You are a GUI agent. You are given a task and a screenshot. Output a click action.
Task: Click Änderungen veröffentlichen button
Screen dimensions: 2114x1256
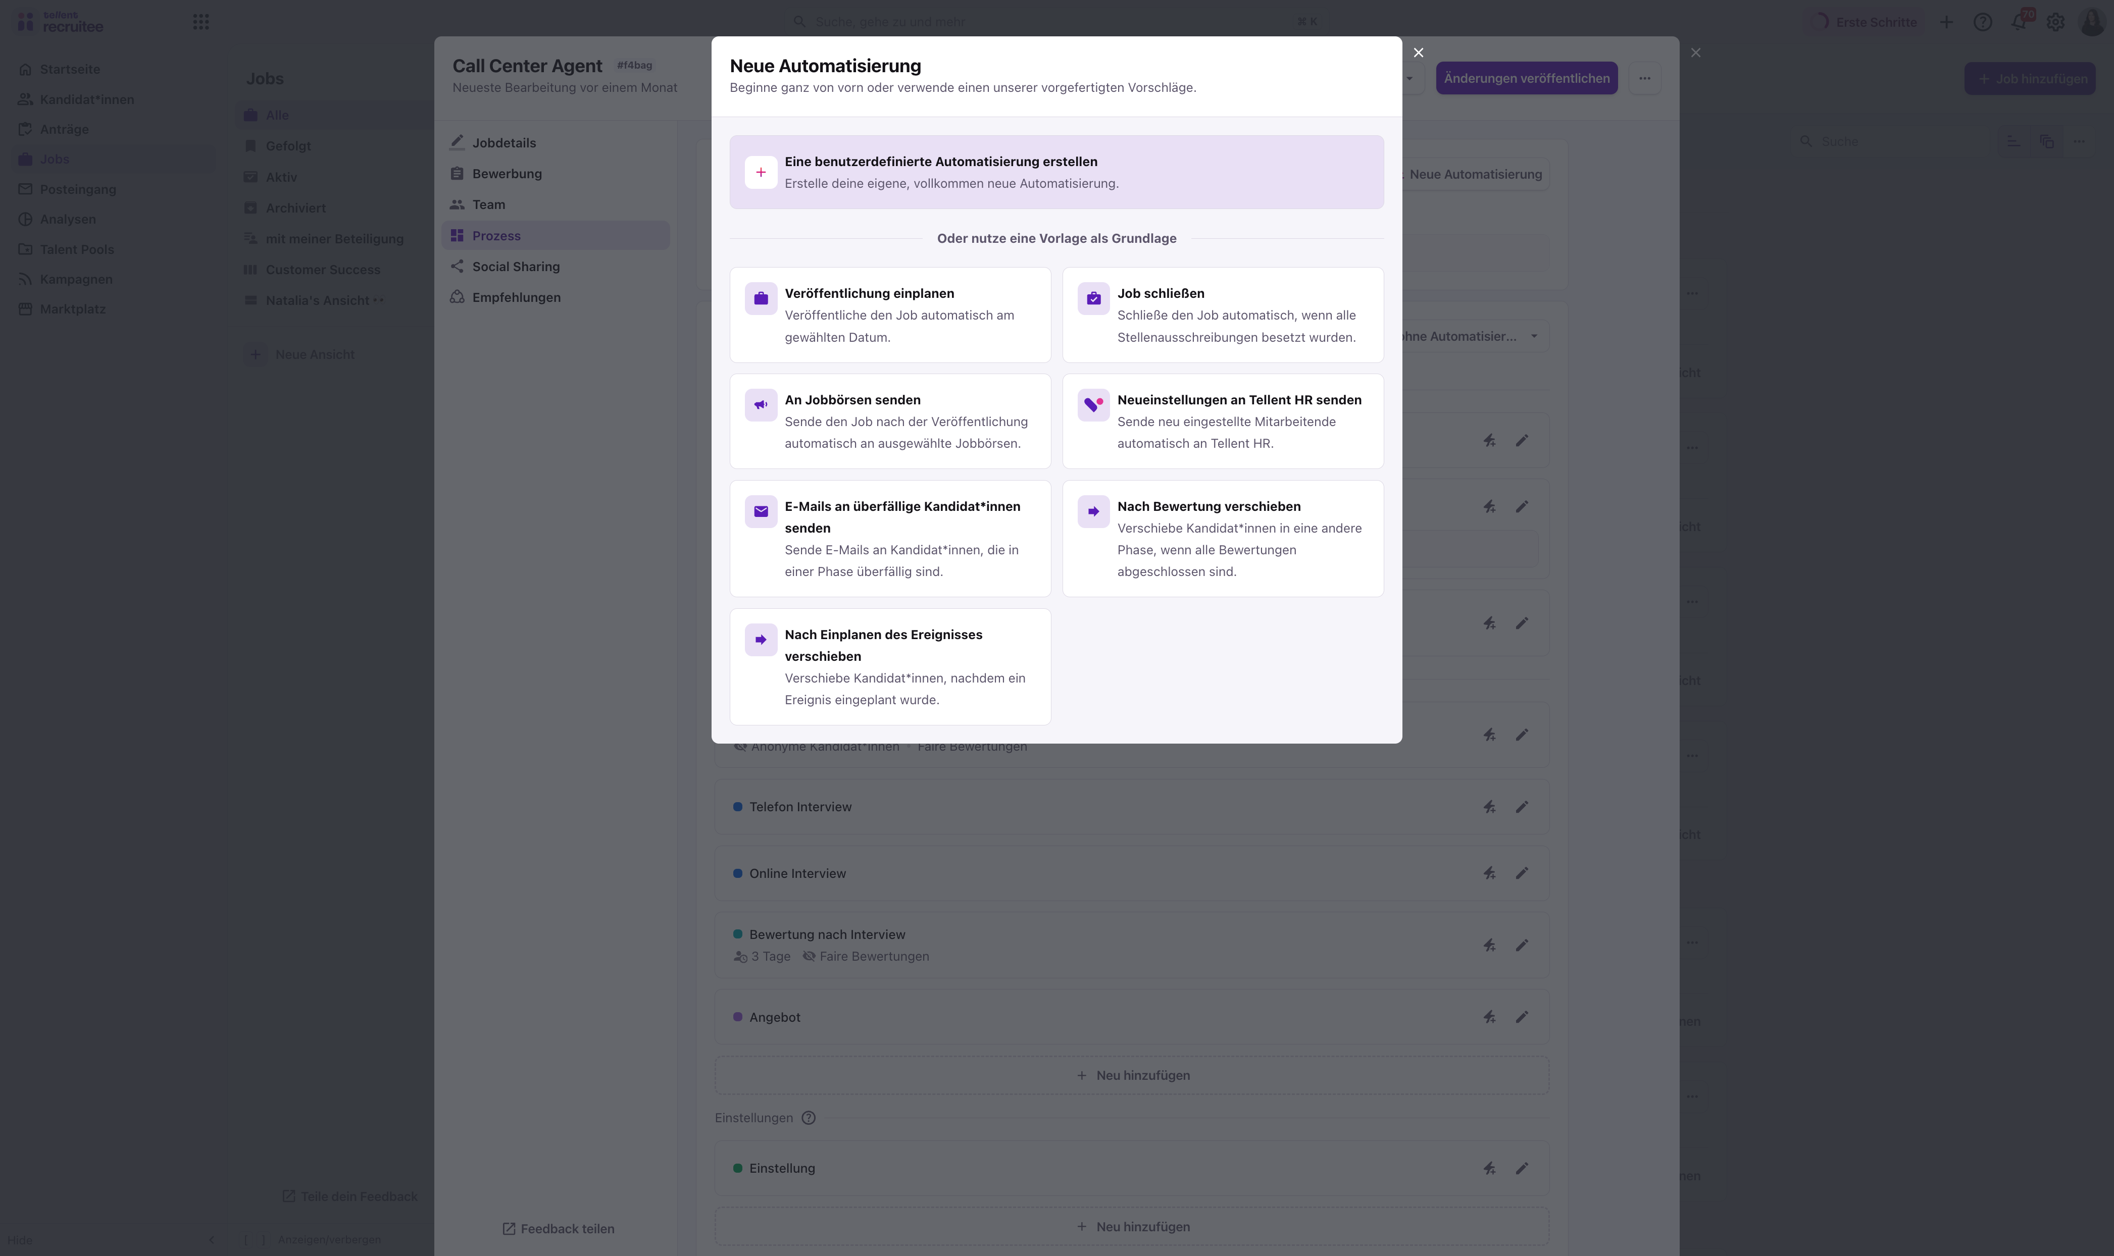(x=1526, y=78)
